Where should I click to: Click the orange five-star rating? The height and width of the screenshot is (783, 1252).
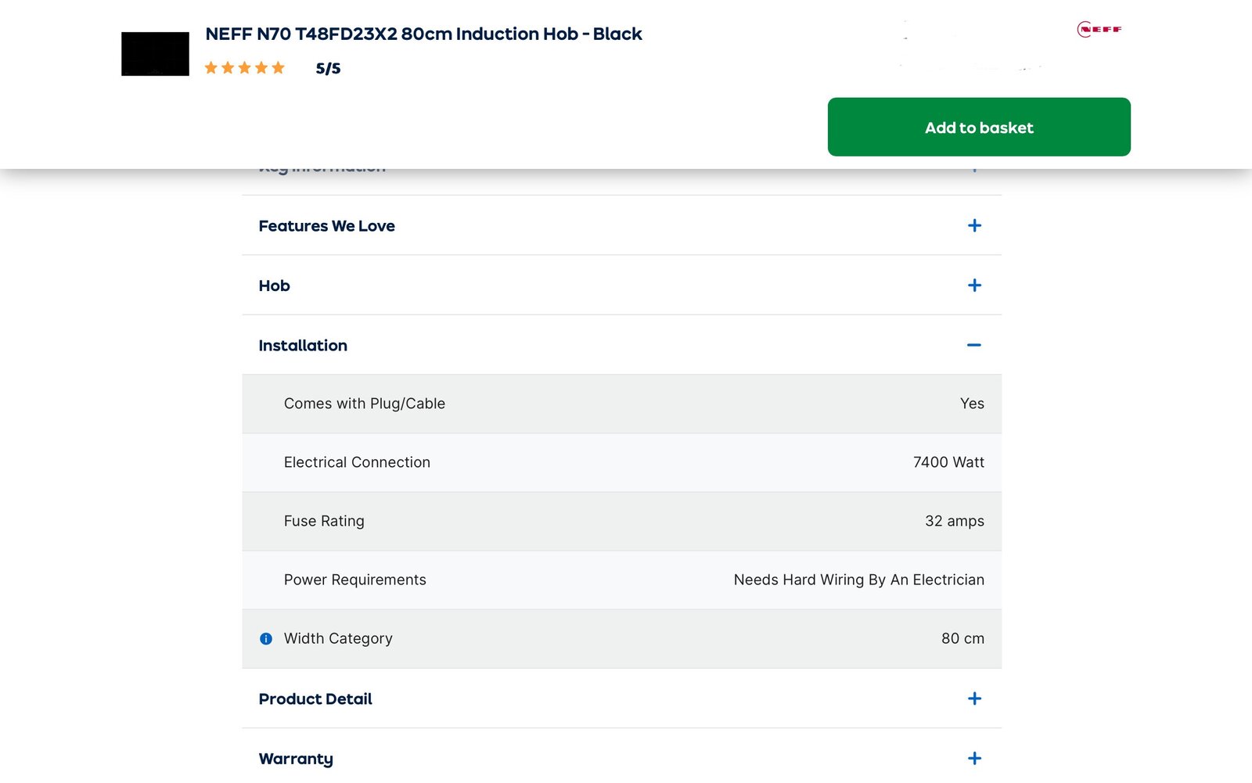point(244,68)
